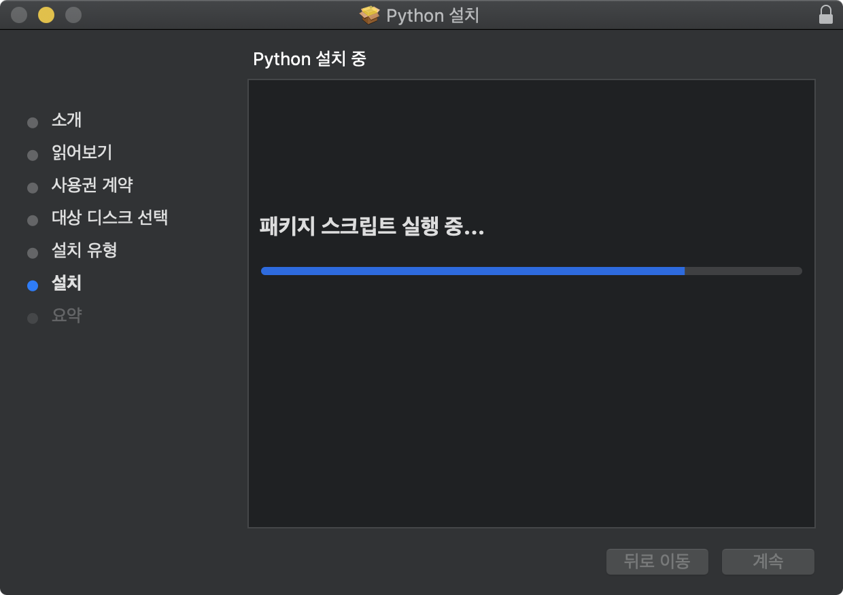Click the lock icon in title bar
Viewport: 843px width, 595px height.
(x=826, y=15)
